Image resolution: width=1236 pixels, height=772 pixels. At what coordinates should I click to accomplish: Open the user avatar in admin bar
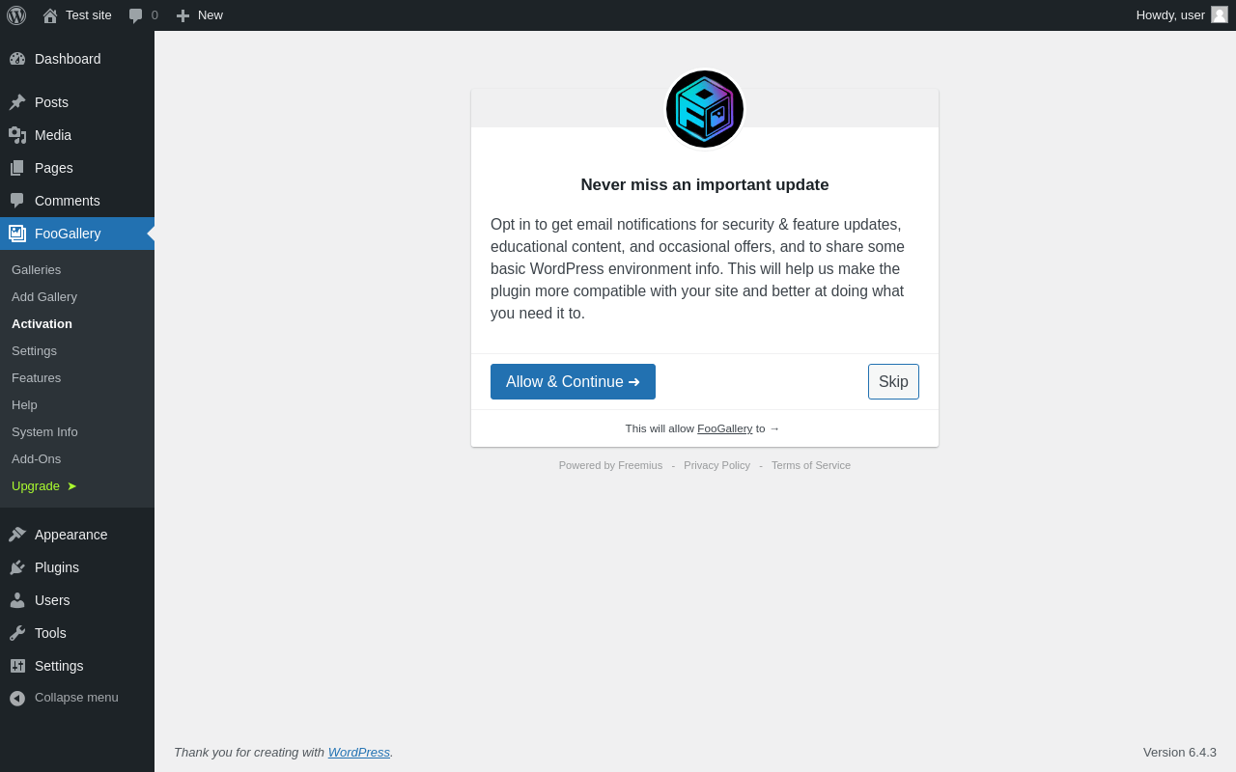coord(1220,14)
